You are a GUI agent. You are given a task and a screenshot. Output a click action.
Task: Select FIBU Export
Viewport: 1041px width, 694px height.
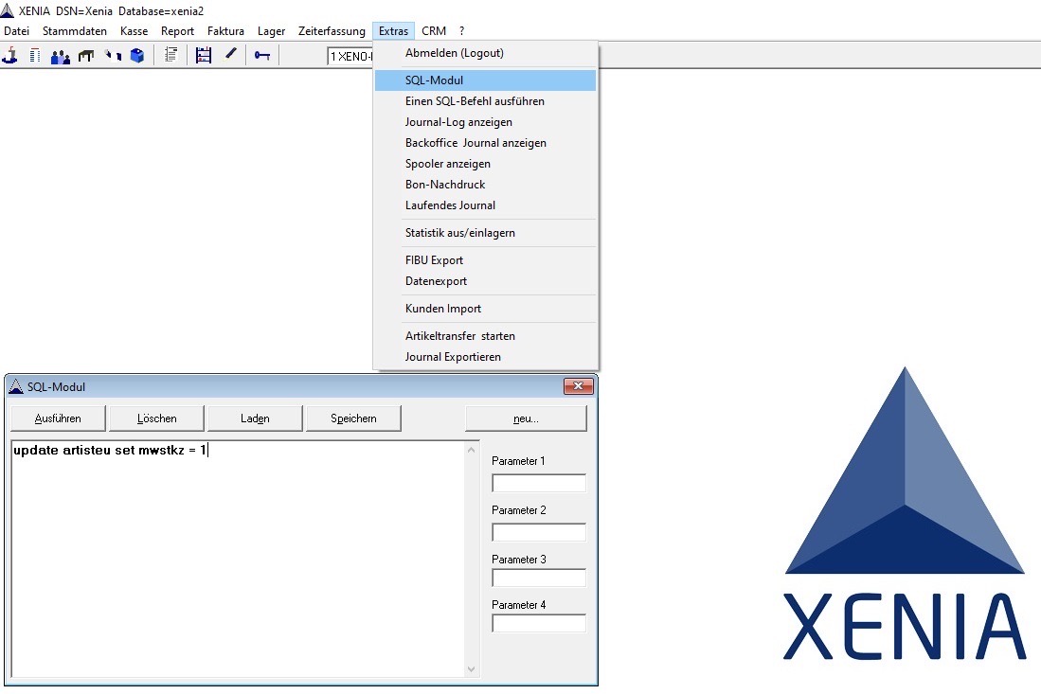pyautogui.click(x=485, y=260)
